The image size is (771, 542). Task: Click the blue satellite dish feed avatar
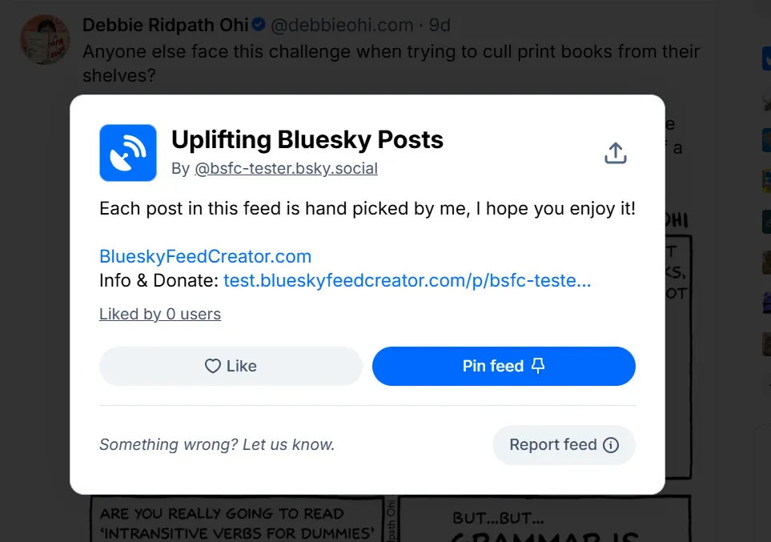click(128, 153)
